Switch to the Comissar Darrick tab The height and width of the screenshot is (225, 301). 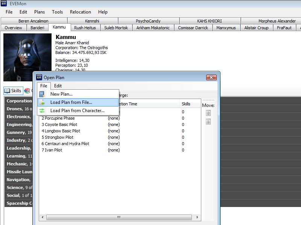click(x=193, y=28)
